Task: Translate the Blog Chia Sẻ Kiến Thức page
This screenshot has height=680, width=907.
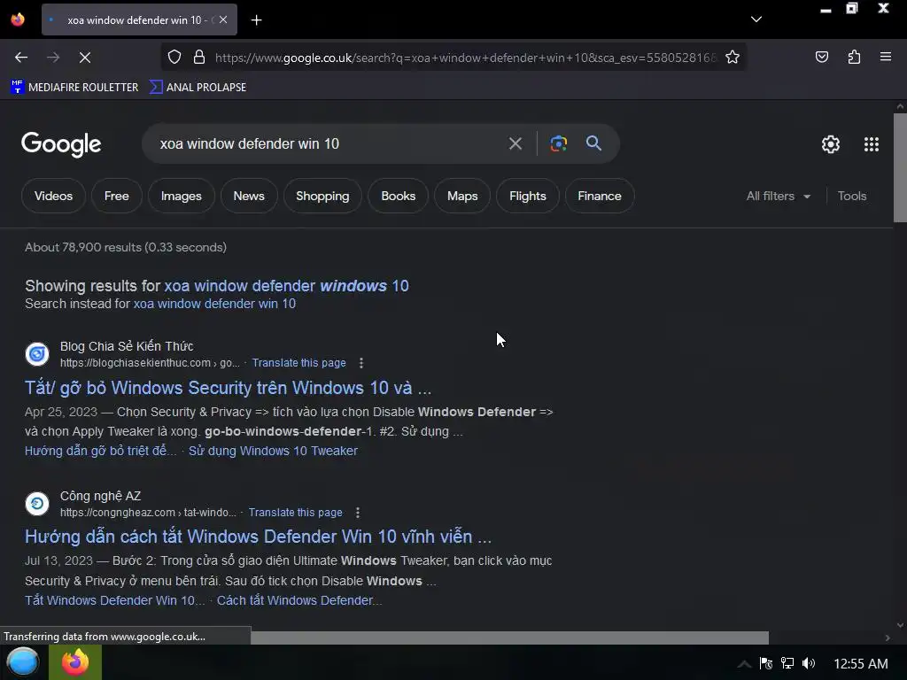Action: (299, 362)
